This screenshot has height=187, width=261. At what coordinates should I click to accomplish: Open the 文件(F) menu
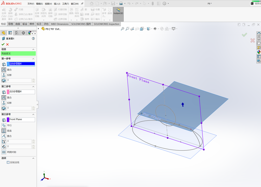(31, 4)
